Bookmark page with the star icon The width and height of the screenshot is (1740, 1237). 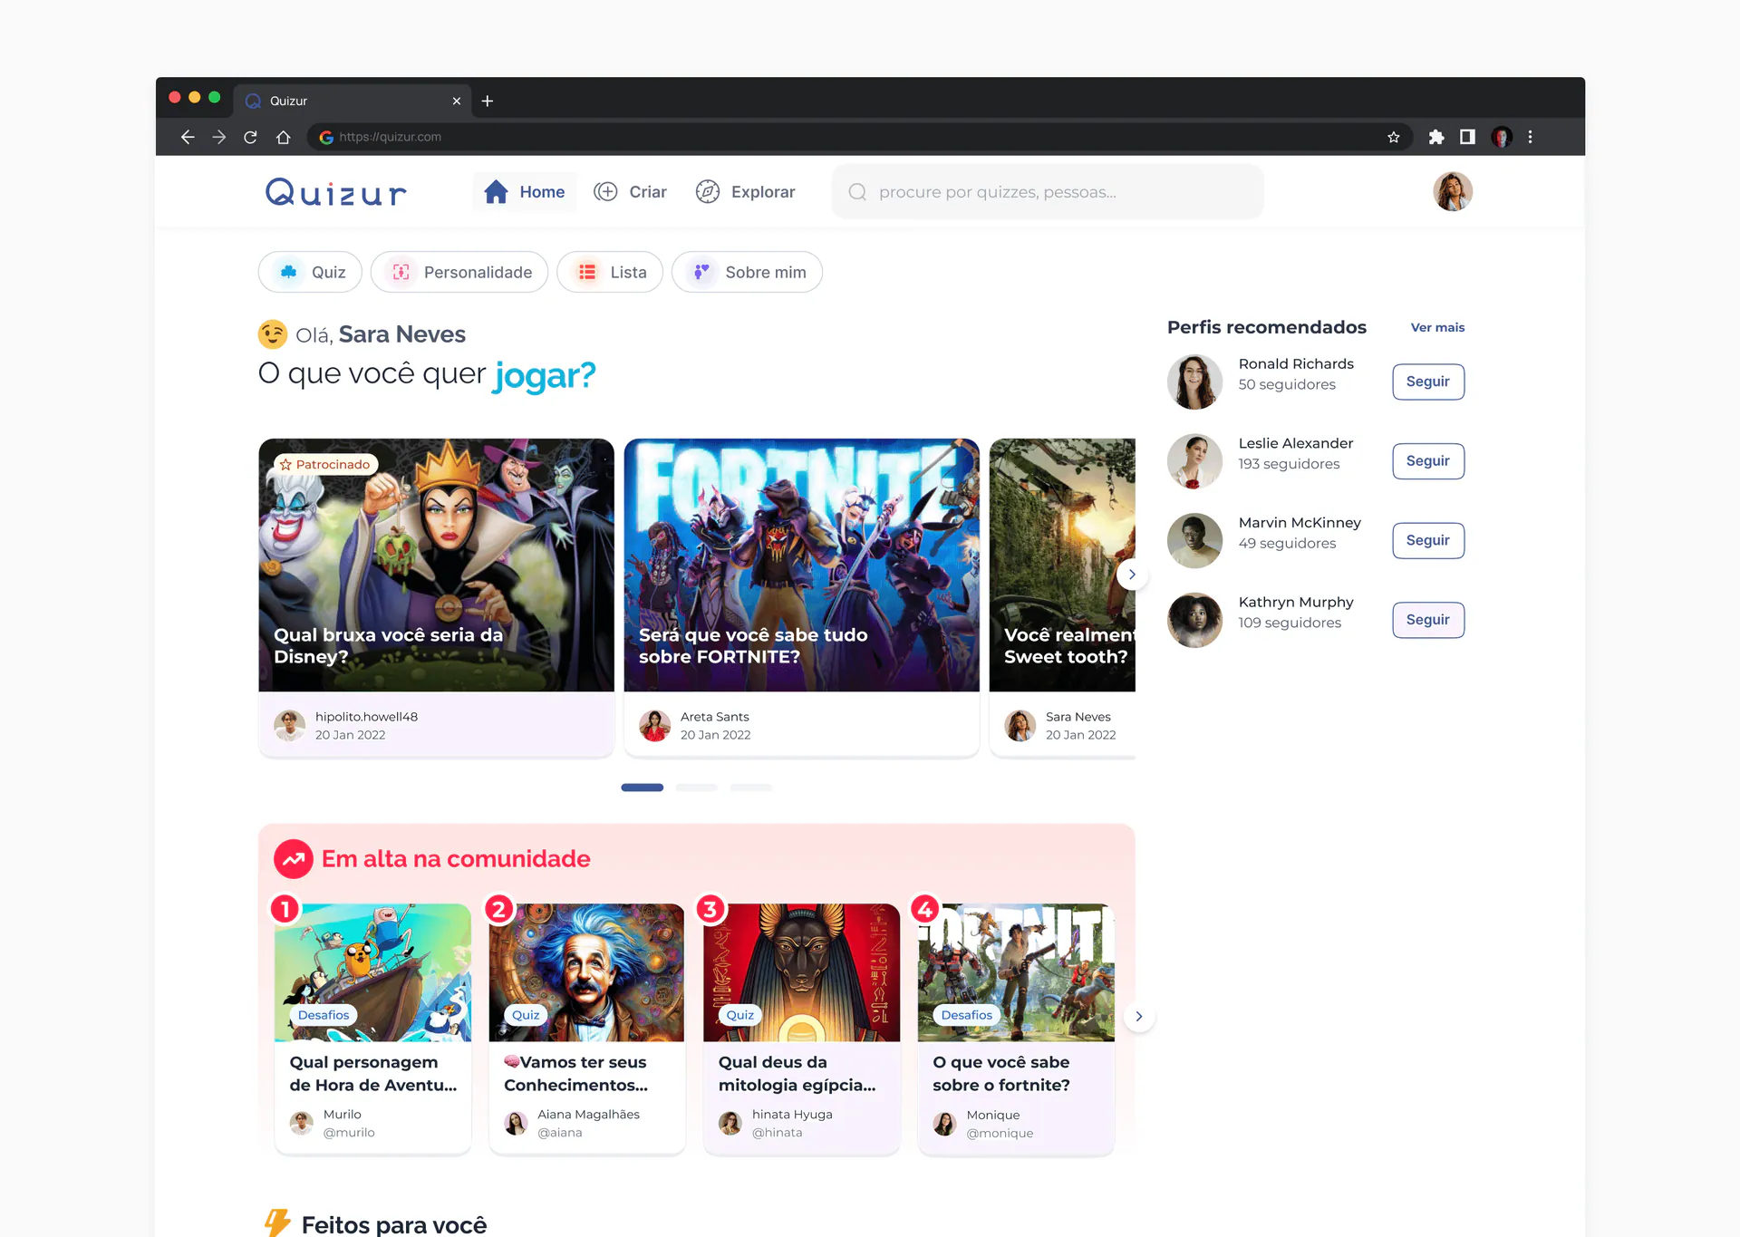1394,137
